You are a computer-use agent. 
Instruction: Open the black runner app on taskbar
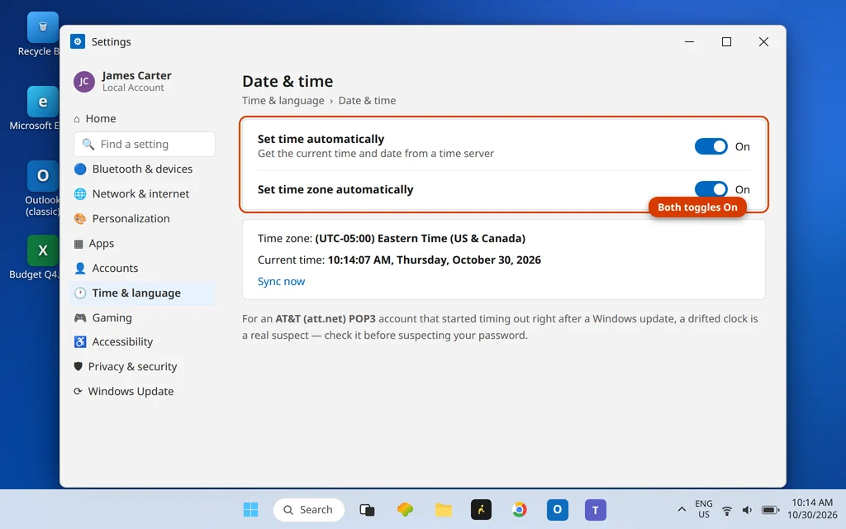coord(481,509)
